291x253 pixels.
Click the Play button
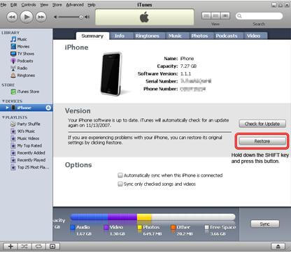[x=27, y=17]
